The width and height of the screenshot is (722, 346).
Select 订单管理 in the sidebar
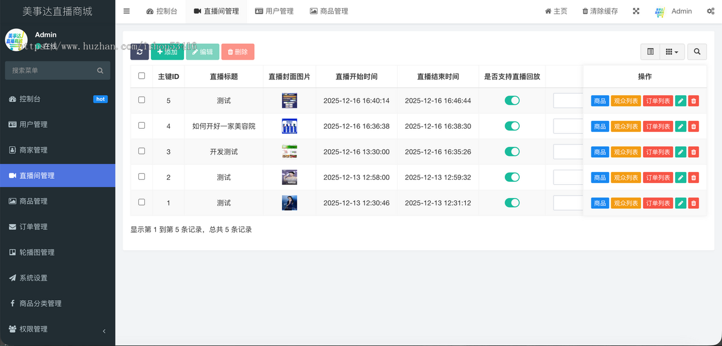[x=57, y=227]
